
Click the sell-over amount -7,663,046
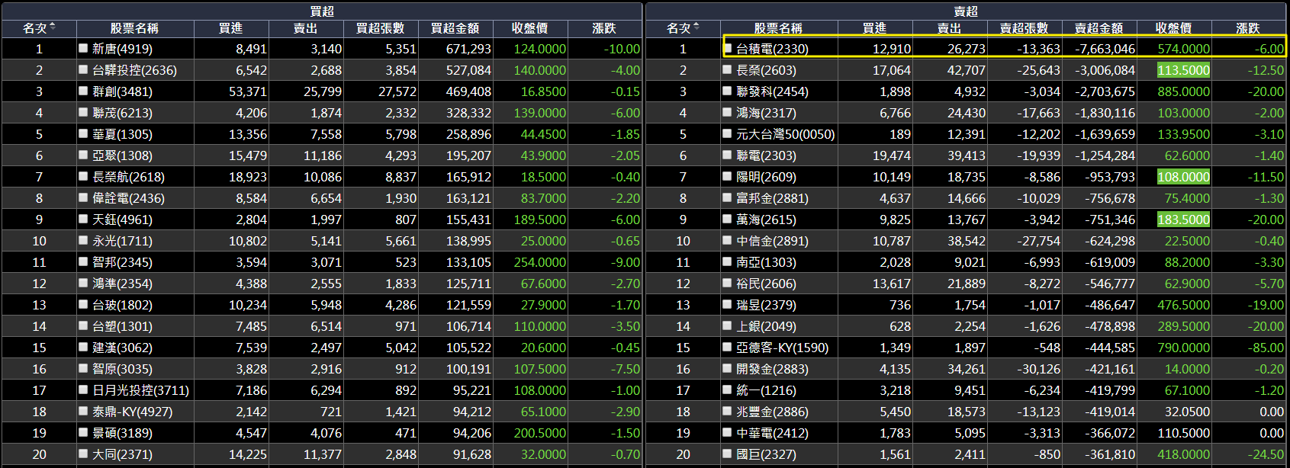pos(1105,49)
